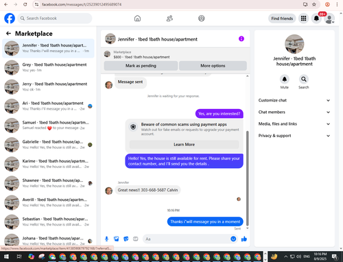The height and width of the screenshot is (262, 343).
Task: Go to Home feed icon
Action: pyautogui.click(x=137, y=19)
